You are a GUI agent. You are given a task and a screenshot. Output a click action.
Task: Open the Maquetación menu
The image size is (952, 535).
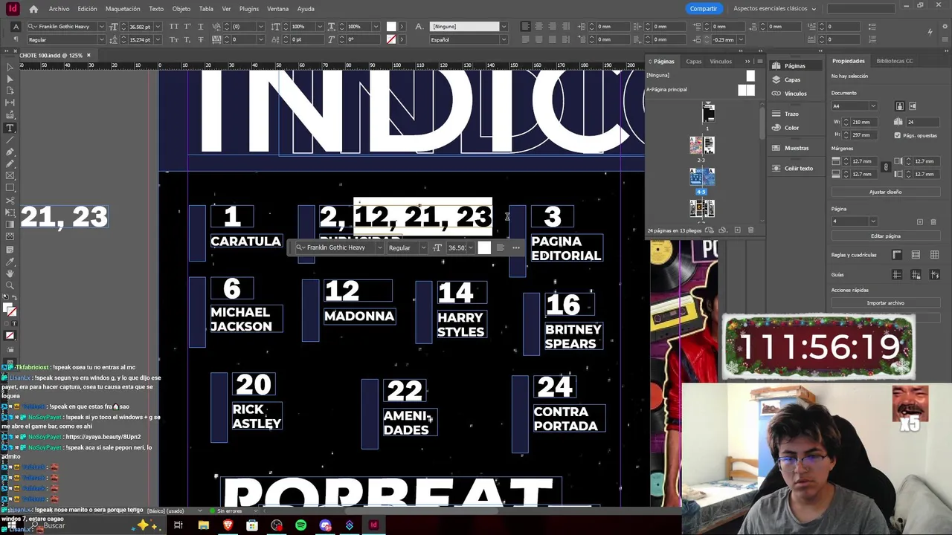point(123,9)
